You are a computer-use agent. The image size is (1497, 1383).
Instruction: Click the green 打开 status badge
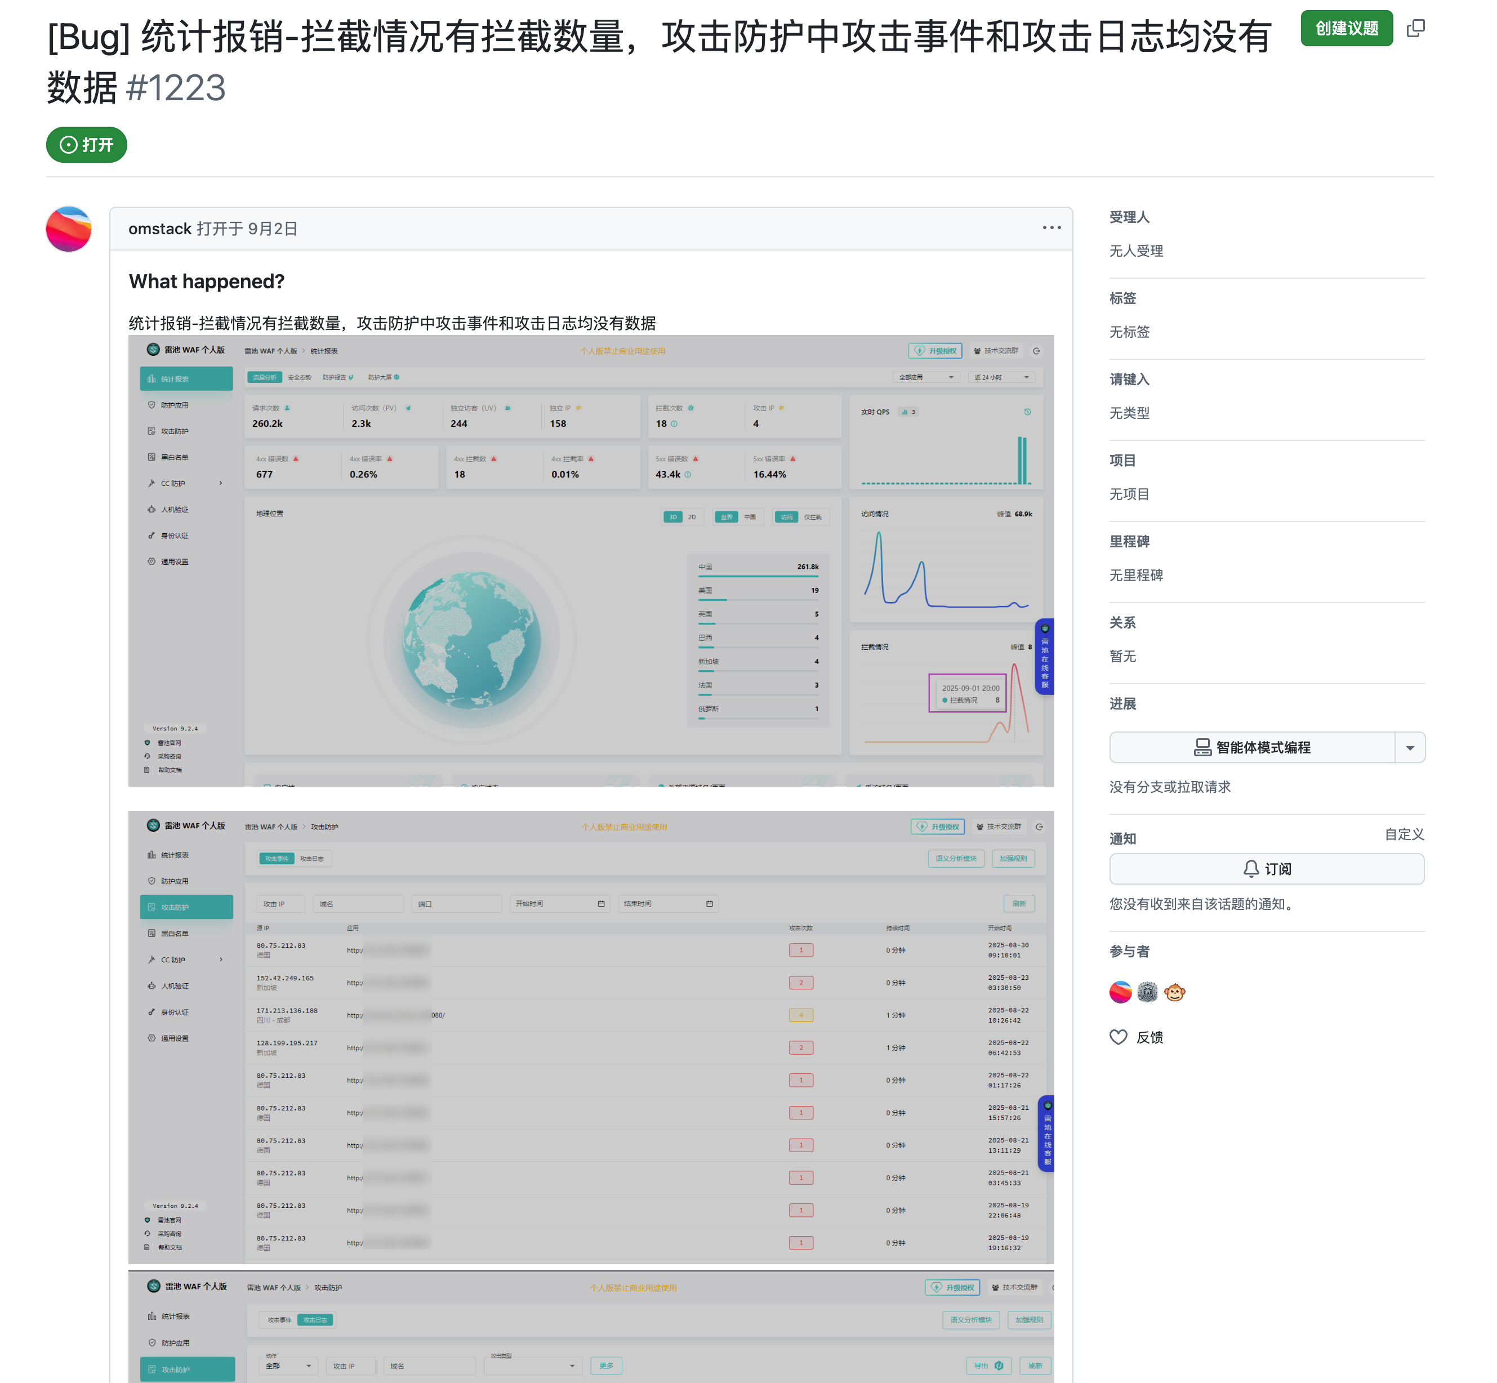[87, 144]
